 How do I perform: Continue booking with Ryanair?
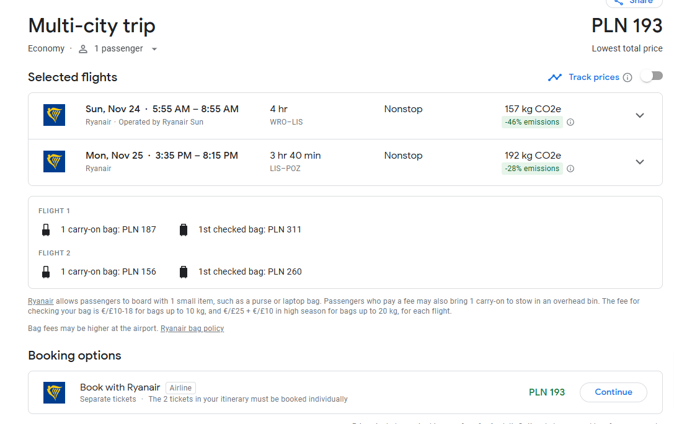613,392
